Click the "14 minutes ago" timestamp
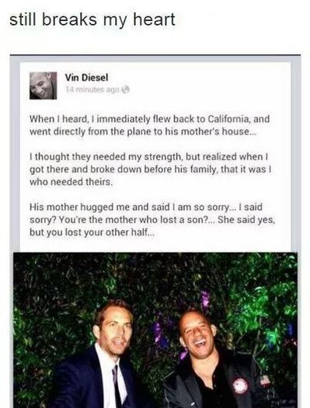Viewport: 310px width, 408px height. click(92, 90)
